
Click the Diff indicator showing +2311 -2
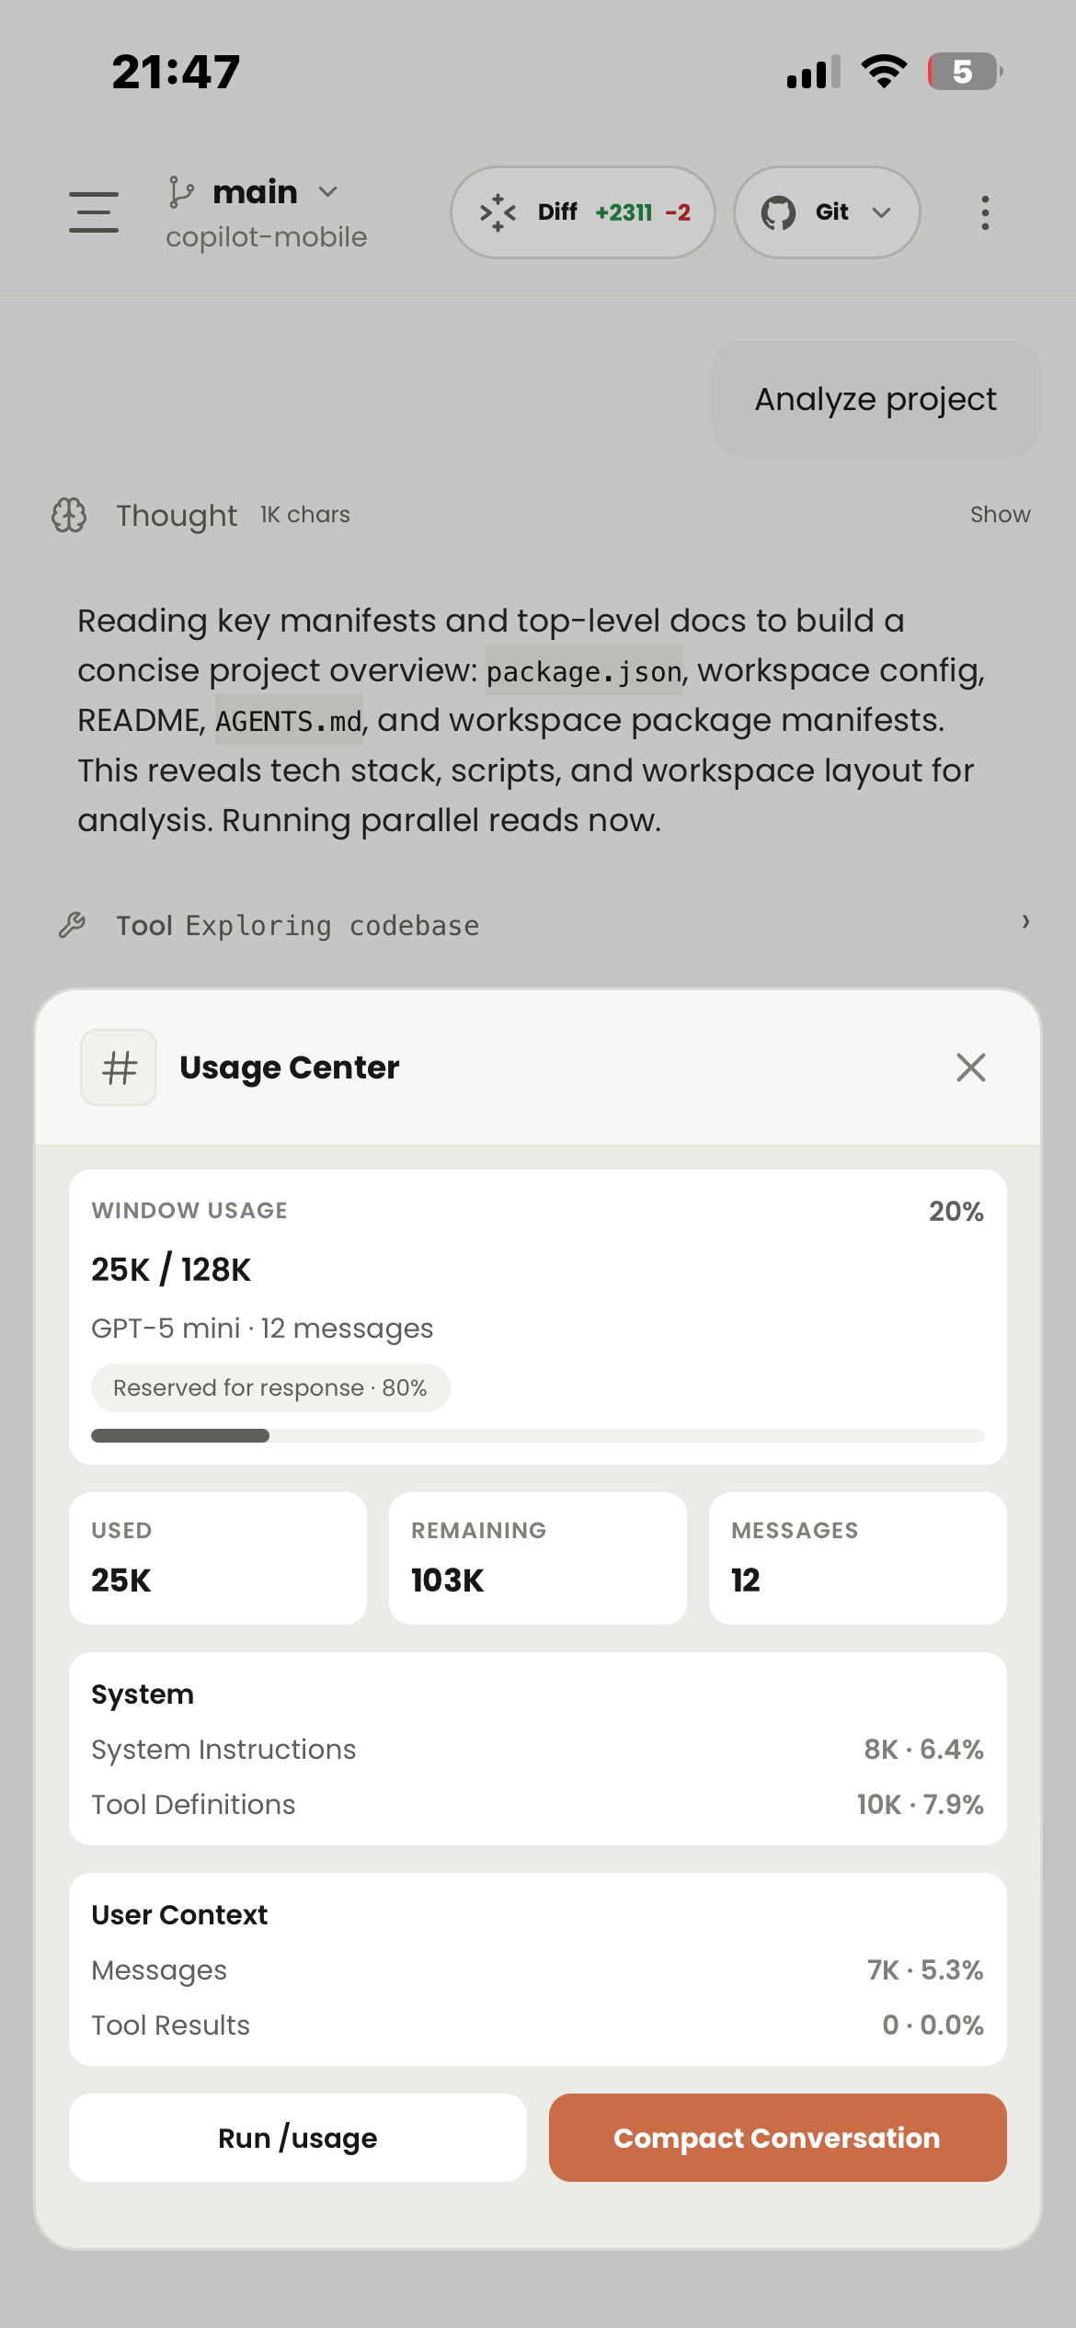(583, 211)
